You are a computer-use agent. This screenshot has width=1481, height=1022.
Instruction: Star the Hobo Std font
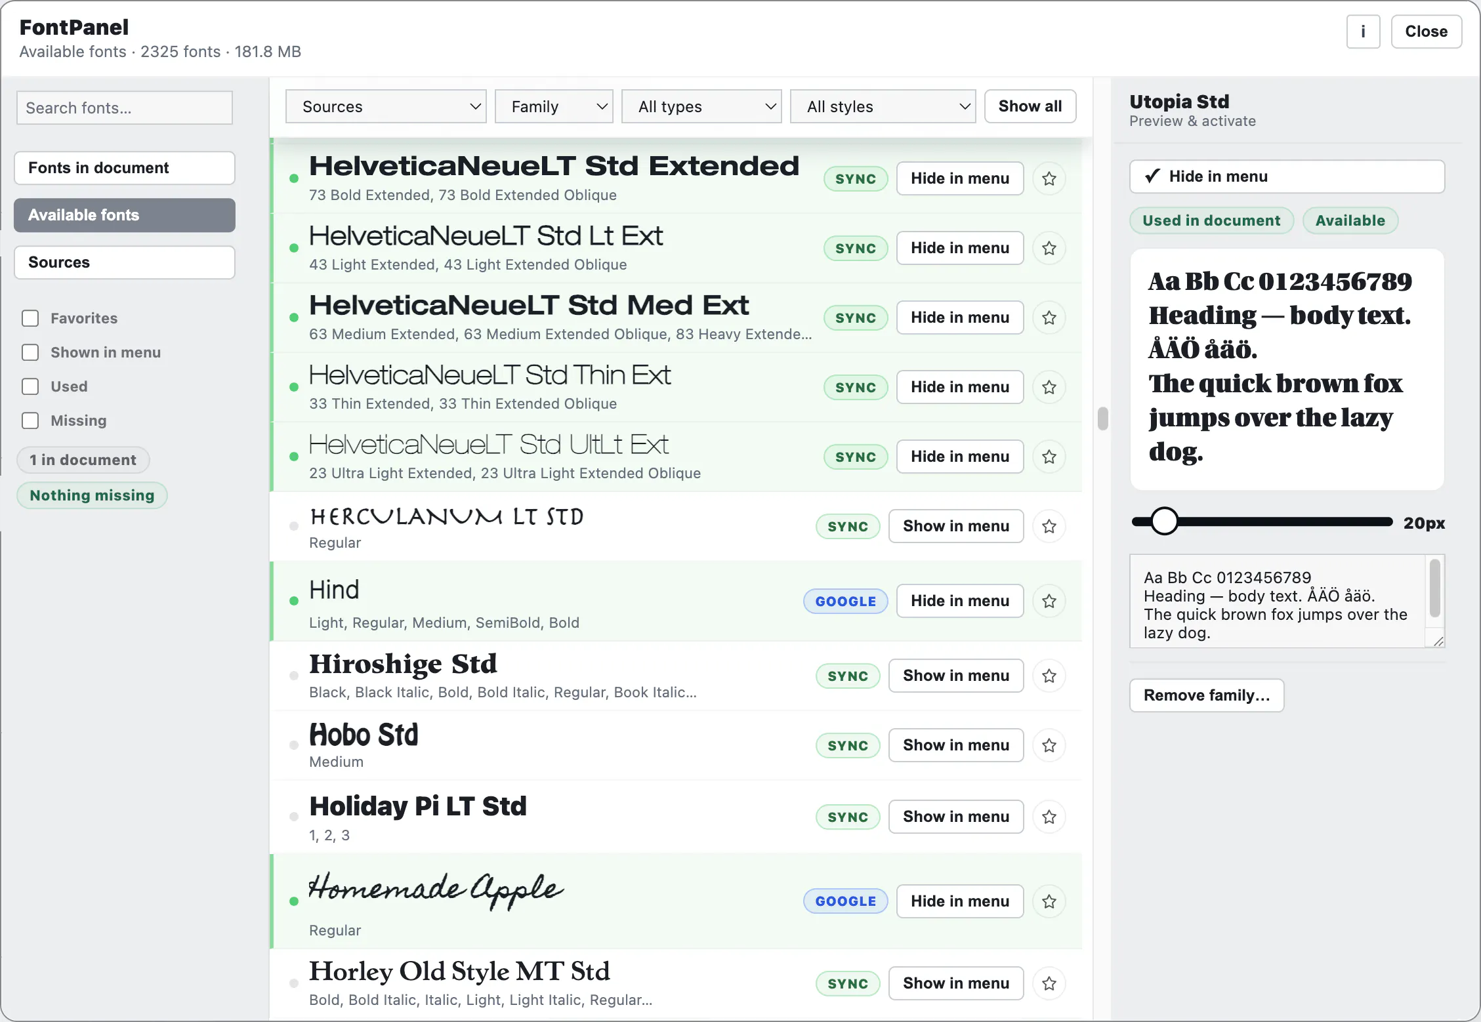pos(1049,745)
